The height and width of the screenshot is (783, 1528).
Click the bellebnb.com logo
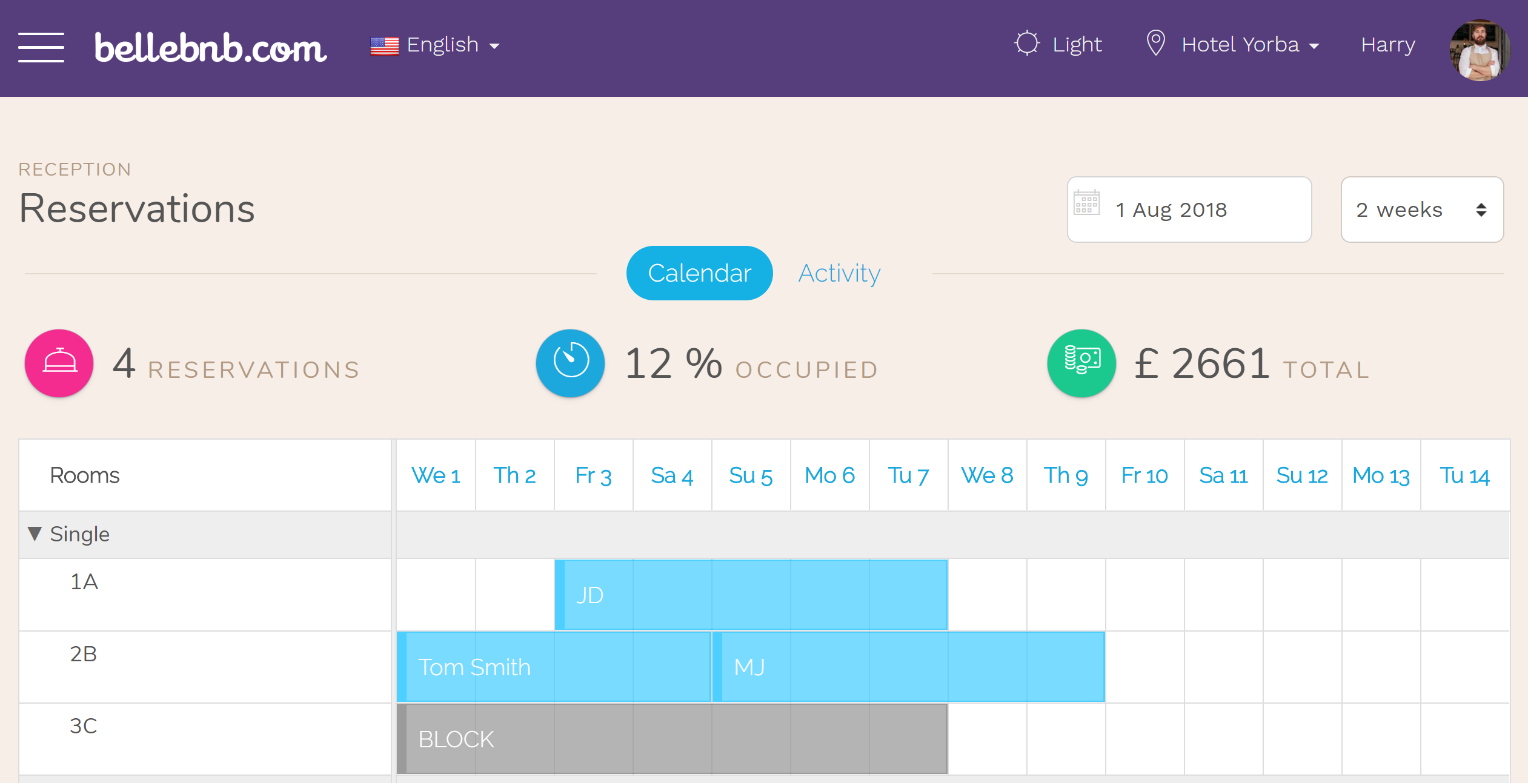click(210, 47)
